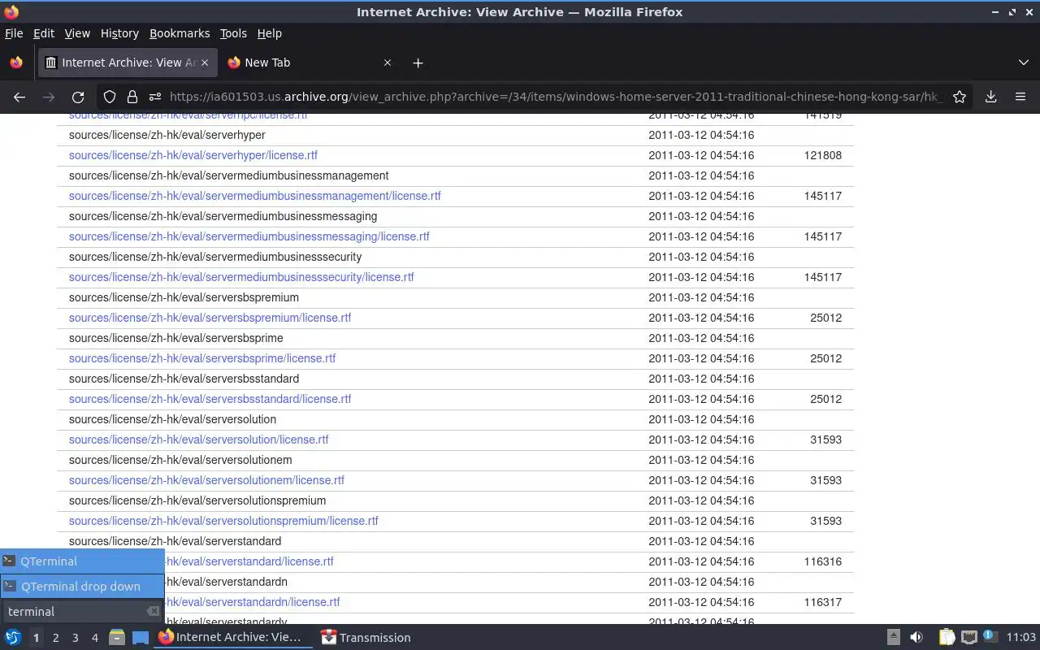Click the Internet Archive taskbar entry

pyautogui.click(x=232, y=638)
